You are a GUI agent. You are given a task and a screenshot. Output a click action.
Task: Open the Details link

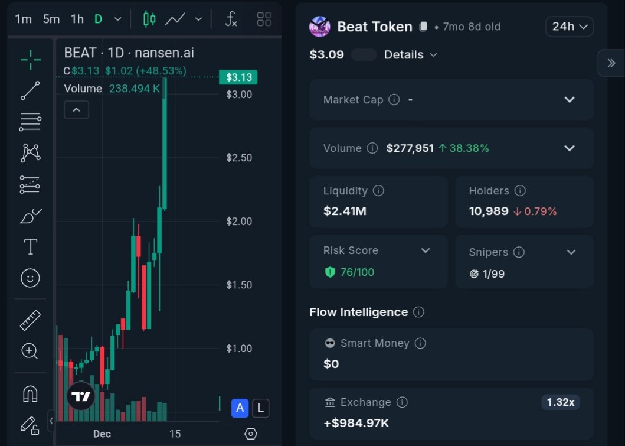coord(410,54)
